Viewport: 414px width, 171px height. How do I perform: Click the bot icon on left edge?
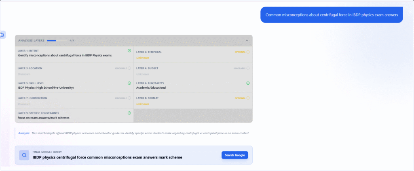point(2,35)
